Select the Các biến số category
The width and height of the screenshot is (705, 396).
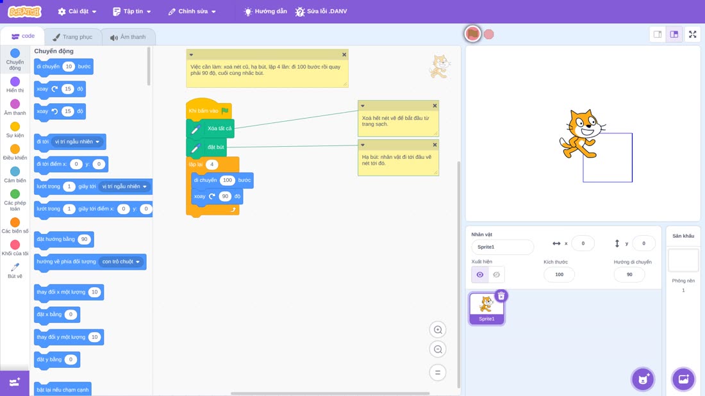pyautogui.click(x=15, y=226)
